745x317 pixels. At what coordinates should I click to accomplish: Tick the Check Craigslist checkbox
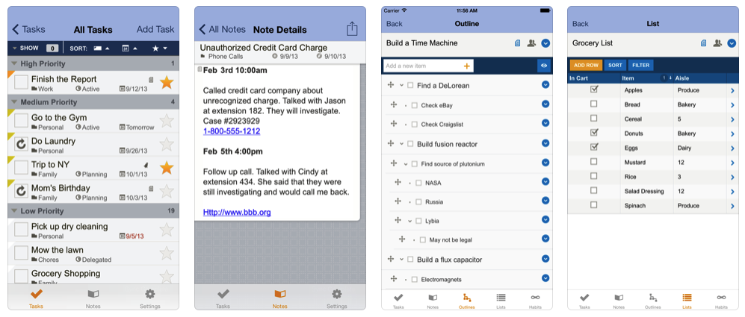[414, 125]
